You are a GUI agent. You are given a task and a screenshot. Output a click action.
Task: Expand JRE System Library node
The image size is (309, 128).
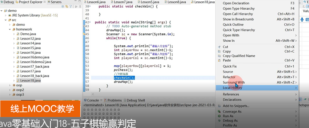click(x=6, y=15)
